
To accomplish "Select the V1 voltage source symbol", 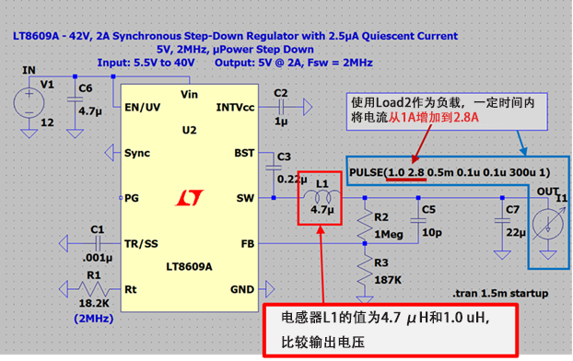I will tap(29, 103).
